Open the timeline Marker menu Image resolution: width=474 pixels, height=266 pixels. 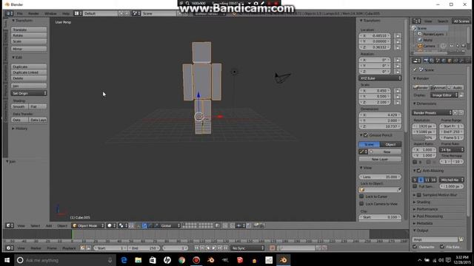[x=36, y=248]
